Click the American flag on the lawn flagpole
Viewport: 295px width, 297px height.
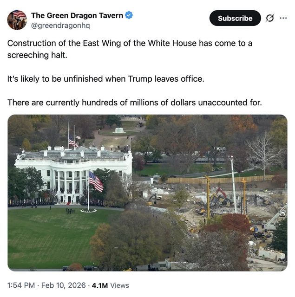pyautogui.click(x=96, y=181)
